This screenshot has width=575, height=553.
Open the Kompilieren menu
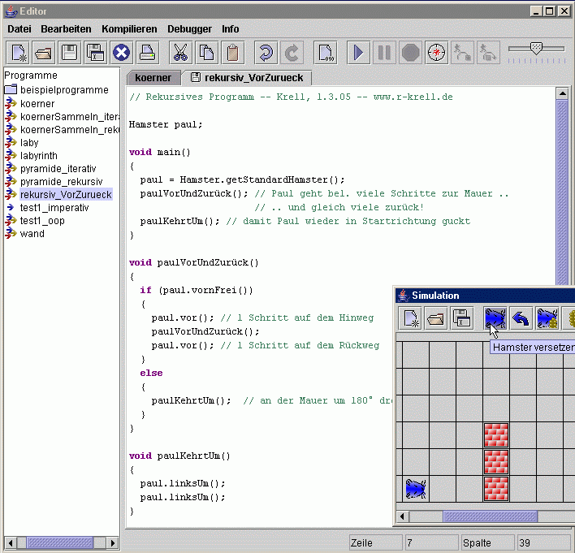tap(129, 28)
